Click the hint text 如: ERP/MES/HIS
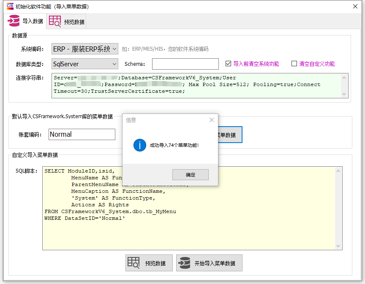The width and height of the screenshot is (365, 284). pyautogui.click(x=165, y=49)
